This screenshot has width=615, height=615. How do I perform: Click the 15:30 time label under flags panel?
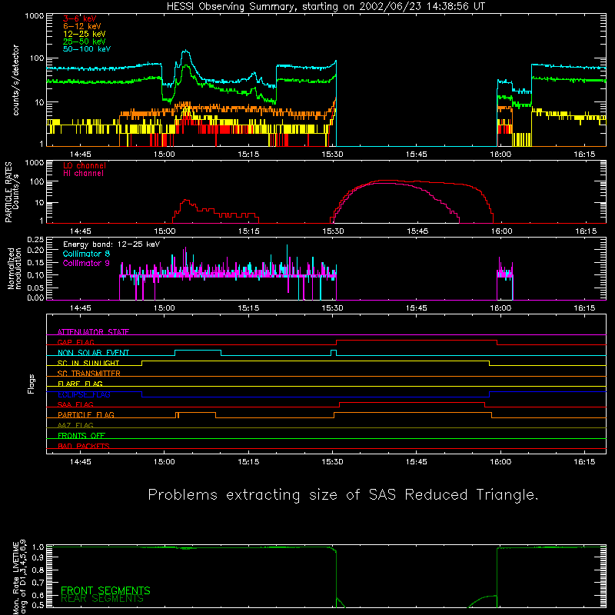(332, 462)
